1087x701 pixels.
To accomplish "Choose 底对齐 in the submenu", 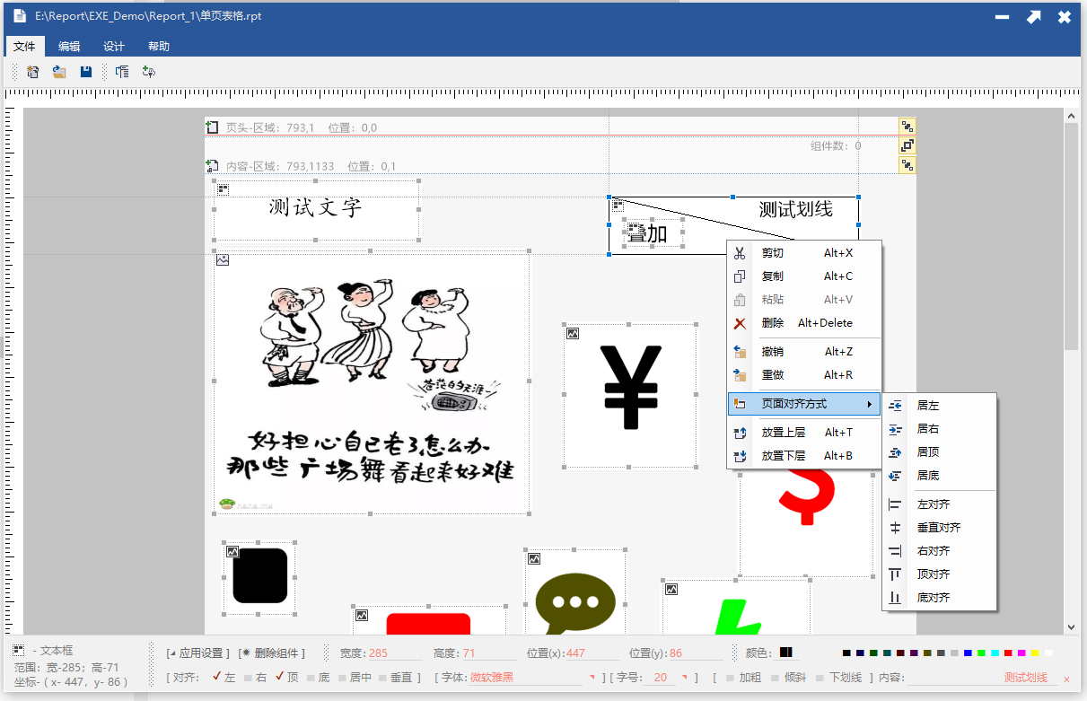I will 940,598.
